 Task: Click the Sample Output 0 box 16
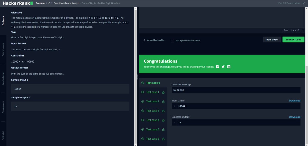point(70,106)
